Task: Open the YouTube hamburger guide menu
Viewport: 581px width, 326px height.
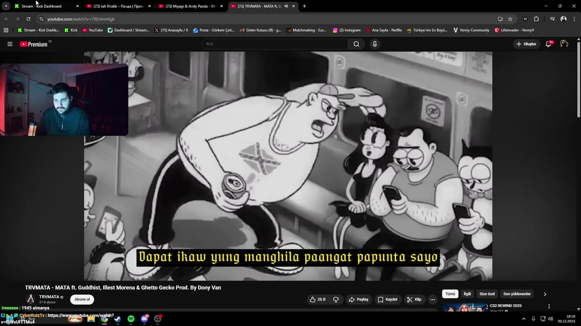Action: (10, 44)
